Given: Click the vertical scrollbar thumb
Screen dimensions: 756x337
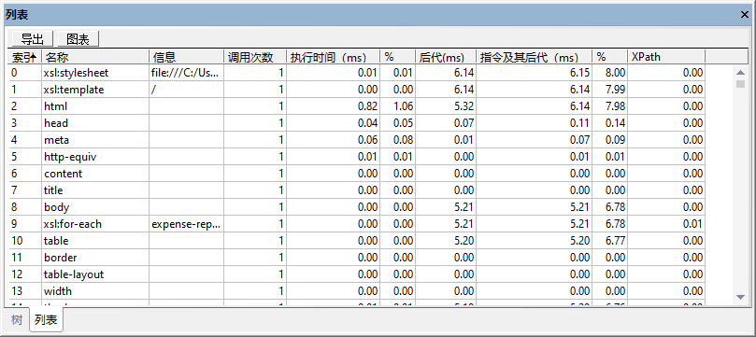Looking at the screenshot, I should [741, 84].
